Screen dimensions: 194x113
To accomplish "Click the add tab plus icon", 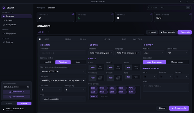I will [48, 32].
